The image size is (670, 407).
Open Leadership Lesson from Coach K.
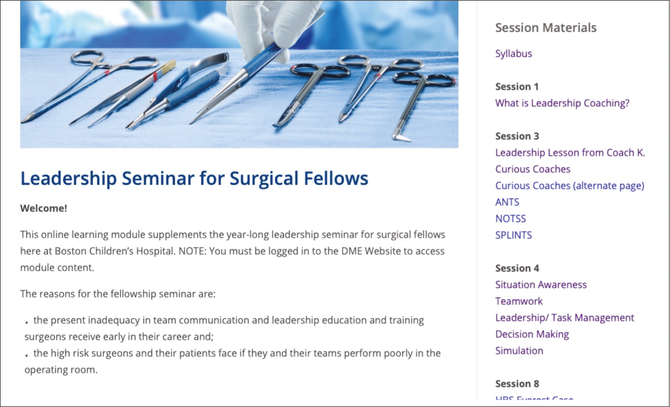pyautogui.click(x=570, y=152)
